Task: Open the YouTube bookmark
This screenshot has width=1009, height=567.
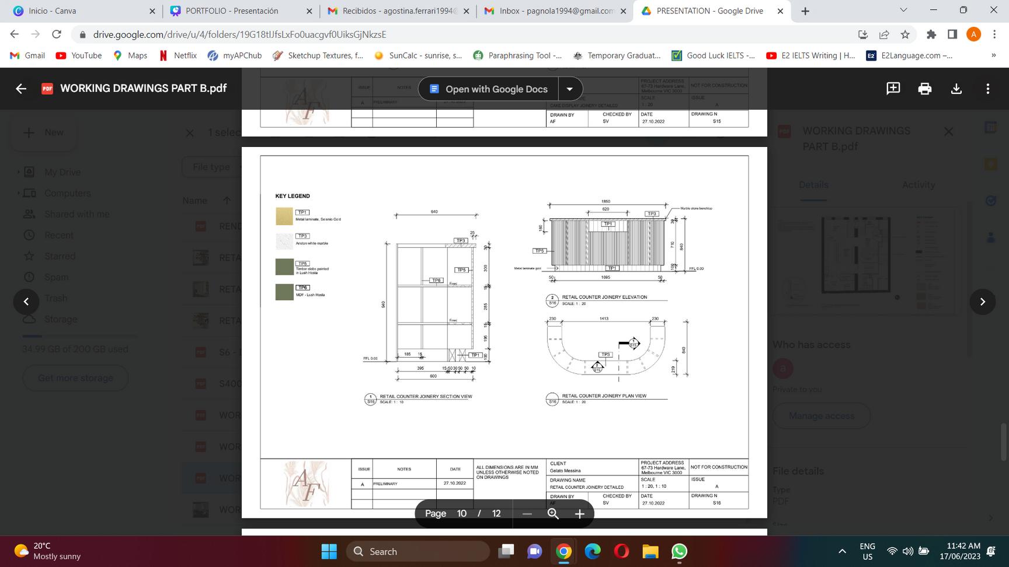Action: point(78,55)
